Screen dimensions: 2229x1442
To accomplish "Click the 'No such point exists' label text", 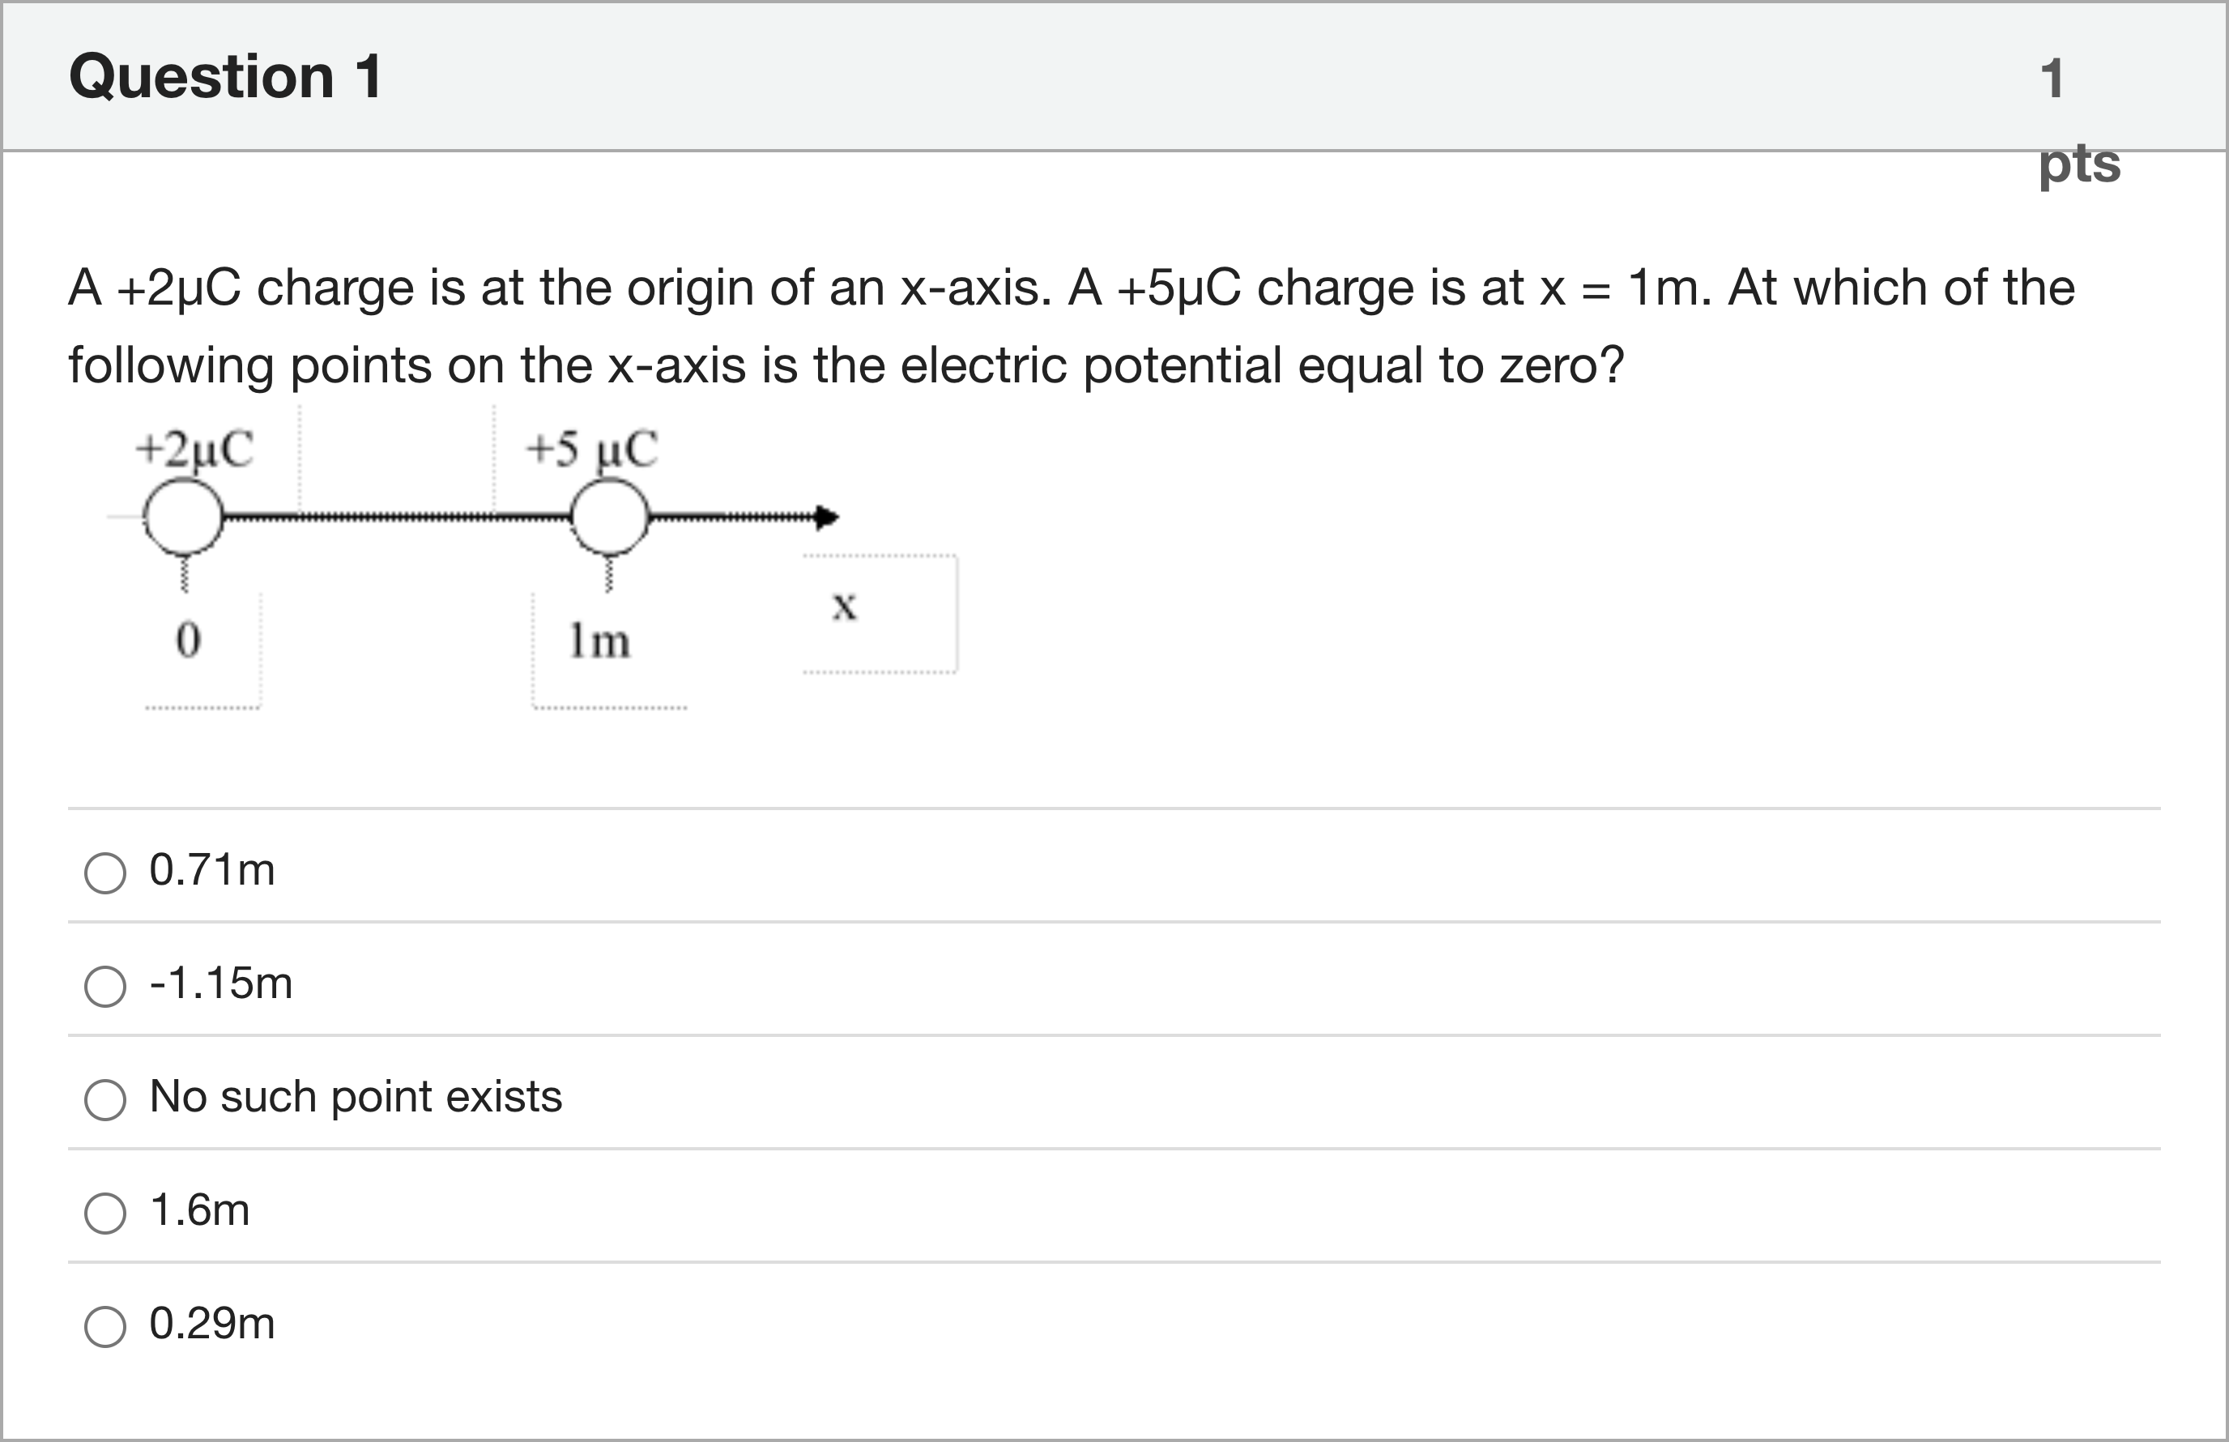I will tap(356, 1096).
